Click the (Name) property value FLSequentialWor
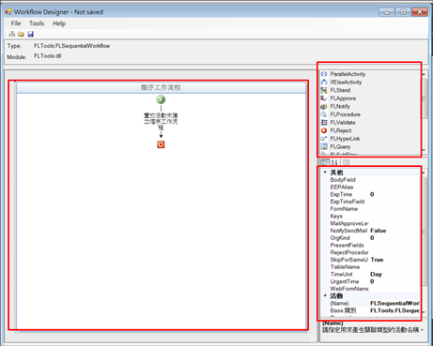 [x=394, y=303]
